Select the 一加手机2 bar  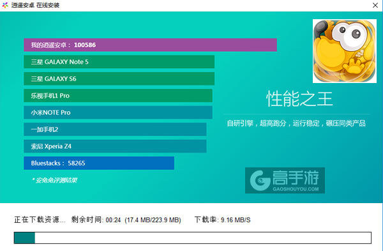(x=115, y=129)
